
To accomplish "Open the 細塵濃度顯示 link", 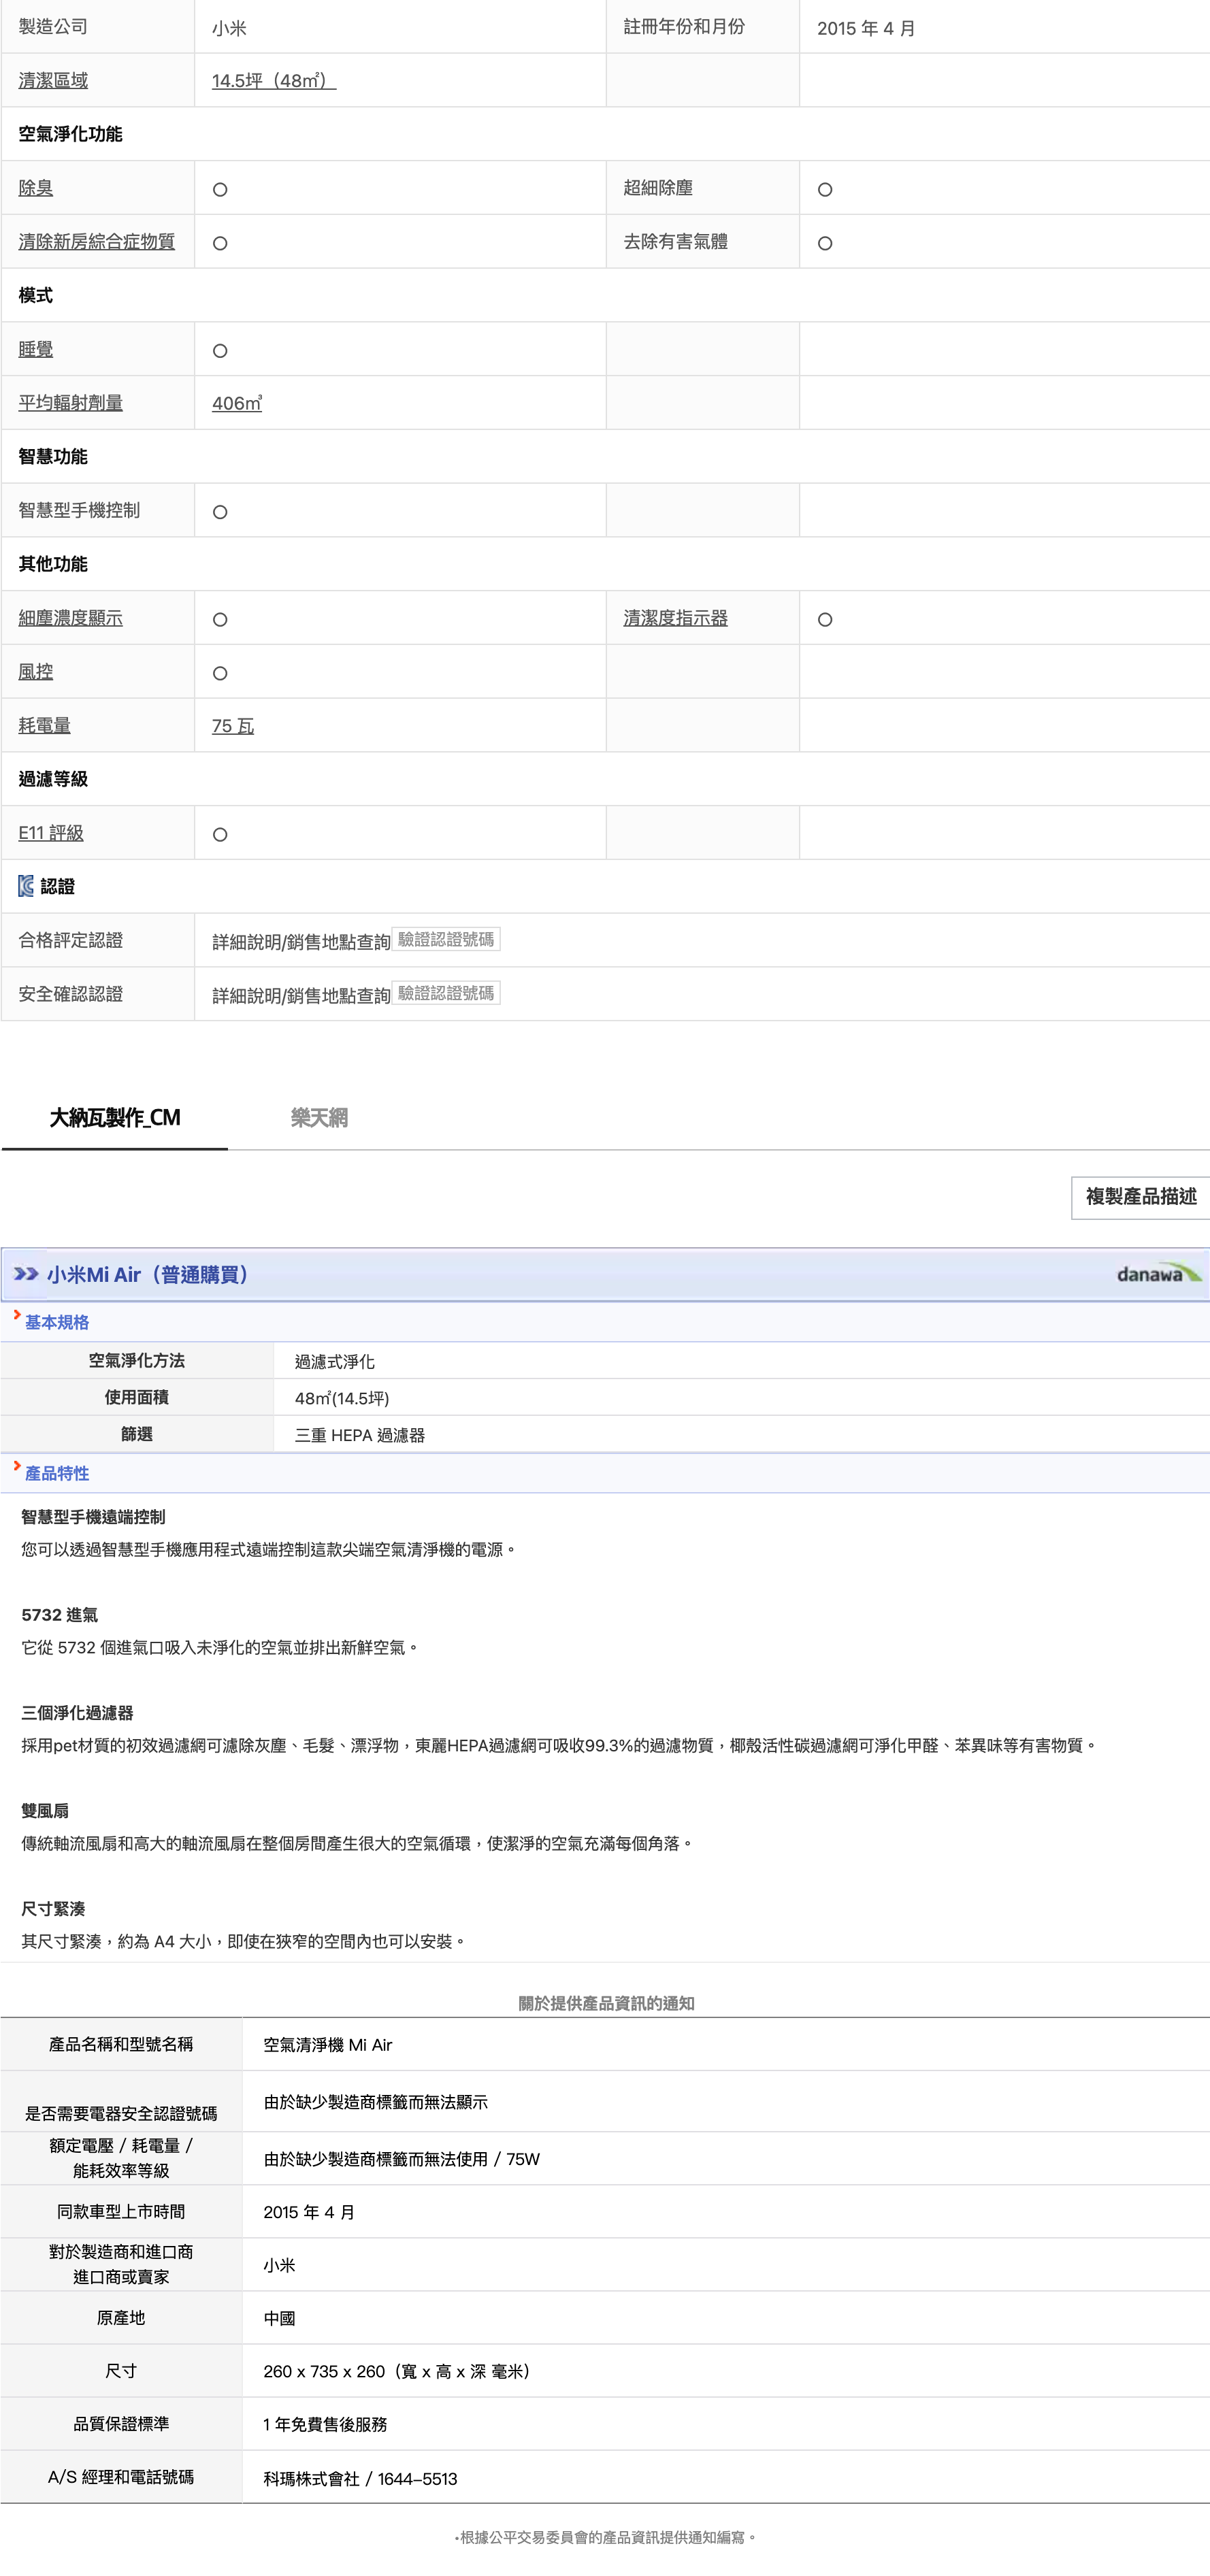I will pyautogui.click(x=70, y=618).
